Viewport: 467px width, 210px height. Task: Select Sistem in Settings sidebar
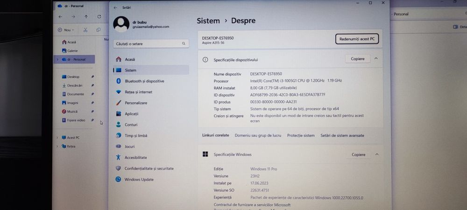151,70
